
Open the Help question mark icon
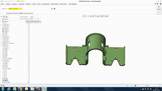[x=161, y=4]
